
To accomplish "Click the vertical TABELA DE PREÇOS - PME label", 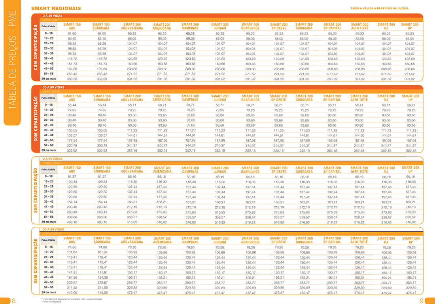I will click(12, 60).
